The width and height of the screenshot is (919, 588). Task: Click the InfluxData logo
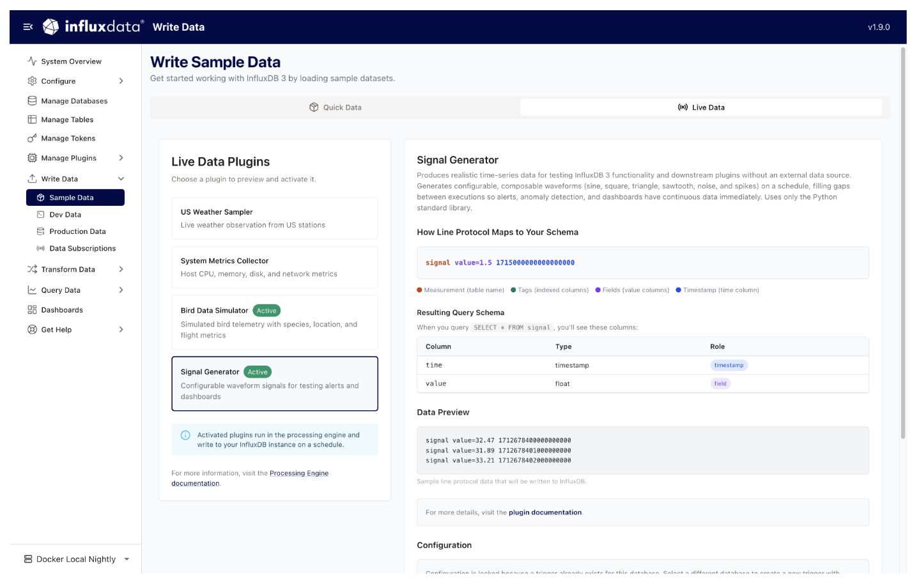(93, 26)
